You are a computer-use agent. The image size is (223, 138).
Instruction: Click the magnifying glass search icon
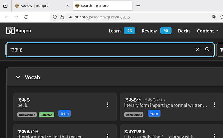(207, 49)
